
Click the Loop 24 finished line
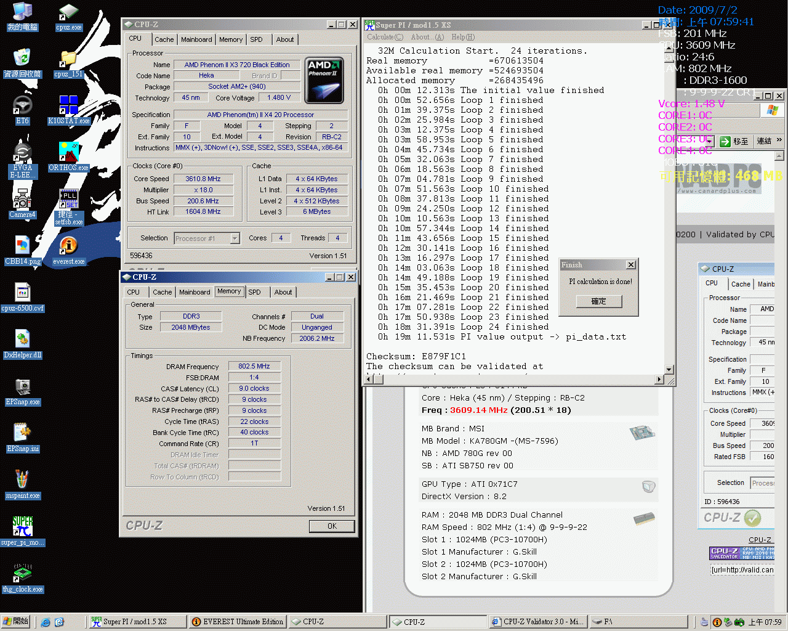(463, 327)
